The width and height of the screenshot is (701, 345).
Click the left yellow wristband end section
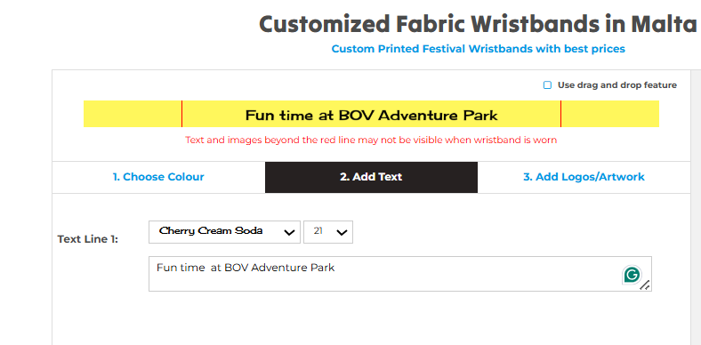[x=133, y=114]
